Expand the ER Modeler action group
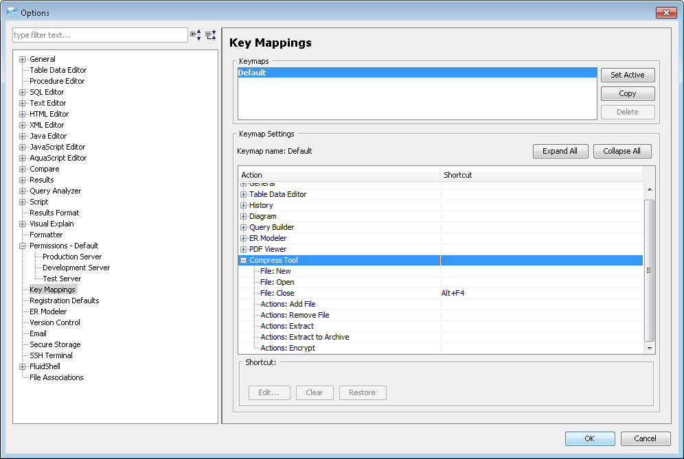 click(243, 239)
